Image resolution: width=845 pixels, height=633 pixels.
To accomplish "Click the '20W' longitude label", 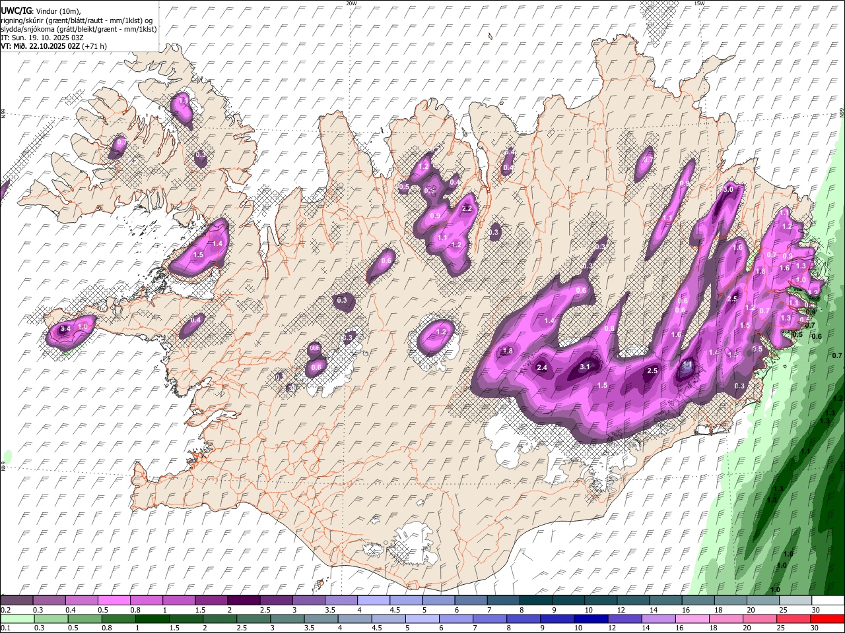I will pyautogui.click(x=351, y=3).
